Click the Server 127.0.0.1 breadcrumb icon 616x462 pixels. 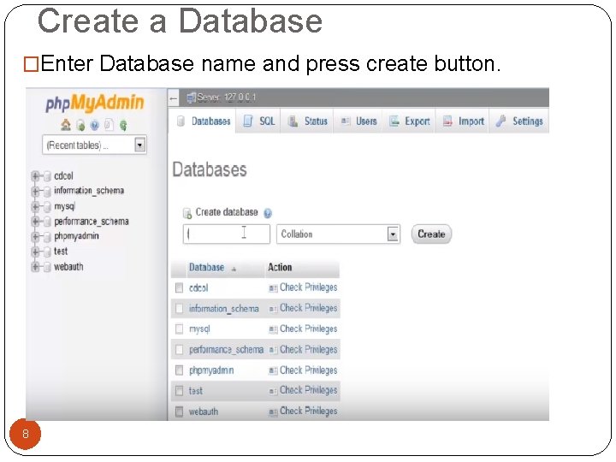click(x=191, y=97)
